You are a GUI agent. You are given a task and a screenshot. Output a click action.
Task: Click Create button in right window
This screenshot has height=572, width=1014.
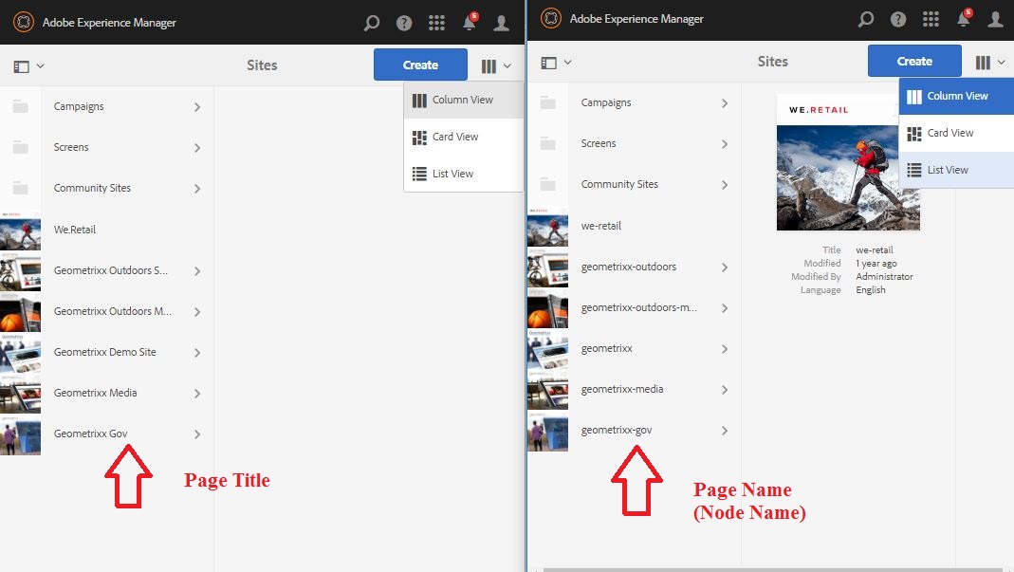914,61
